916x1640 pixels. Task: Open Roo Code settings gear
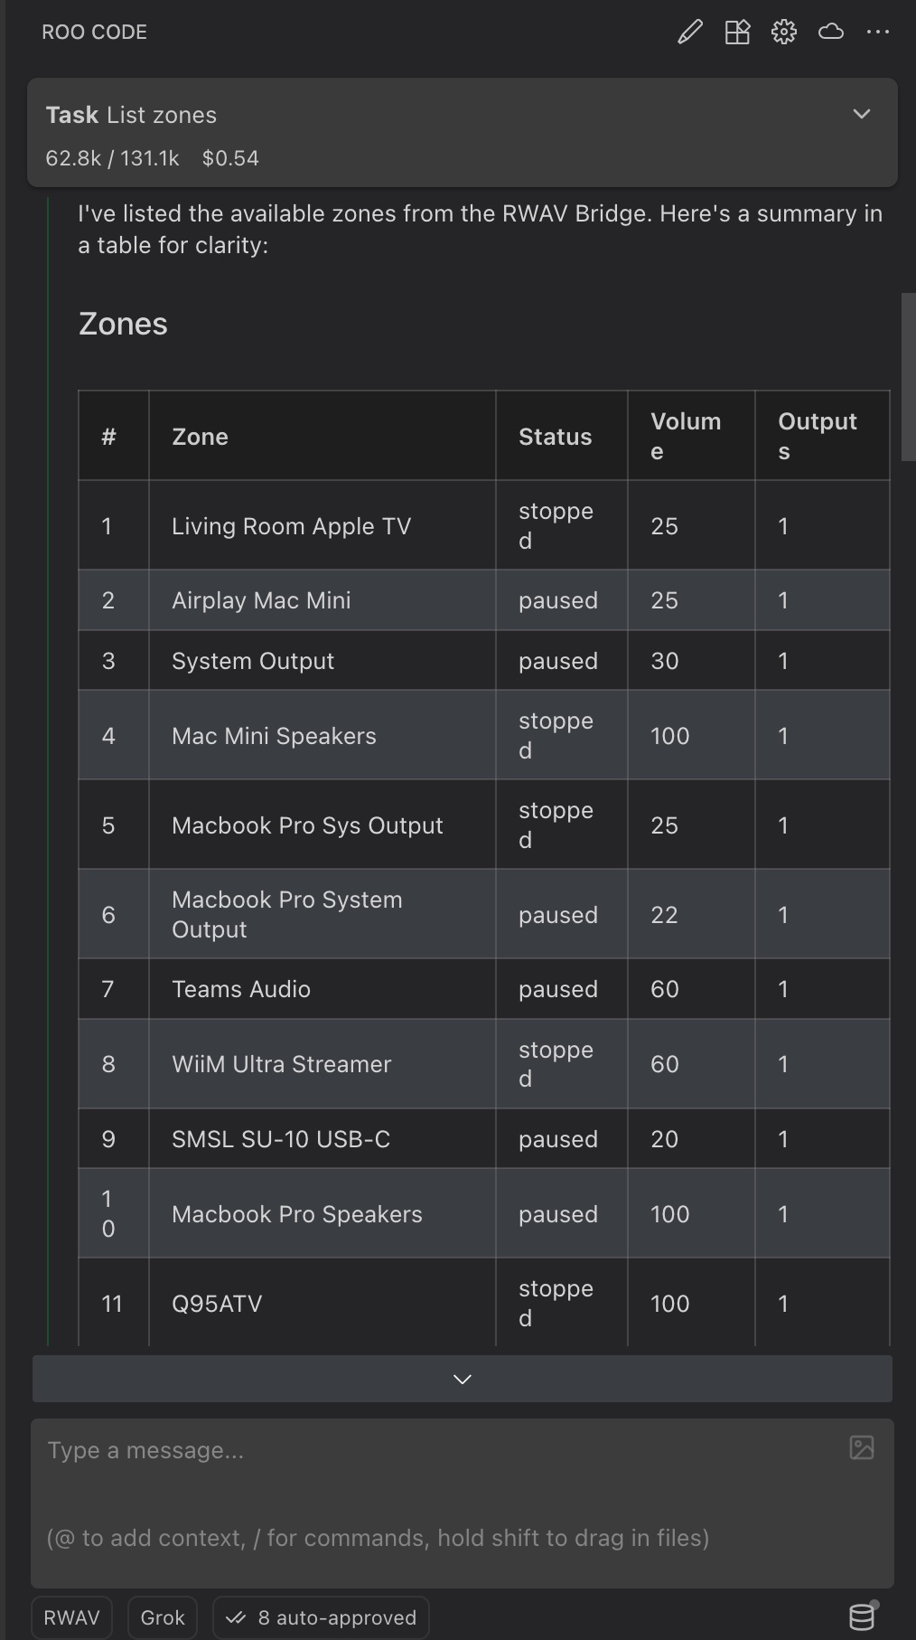click(x=784, y=33)
